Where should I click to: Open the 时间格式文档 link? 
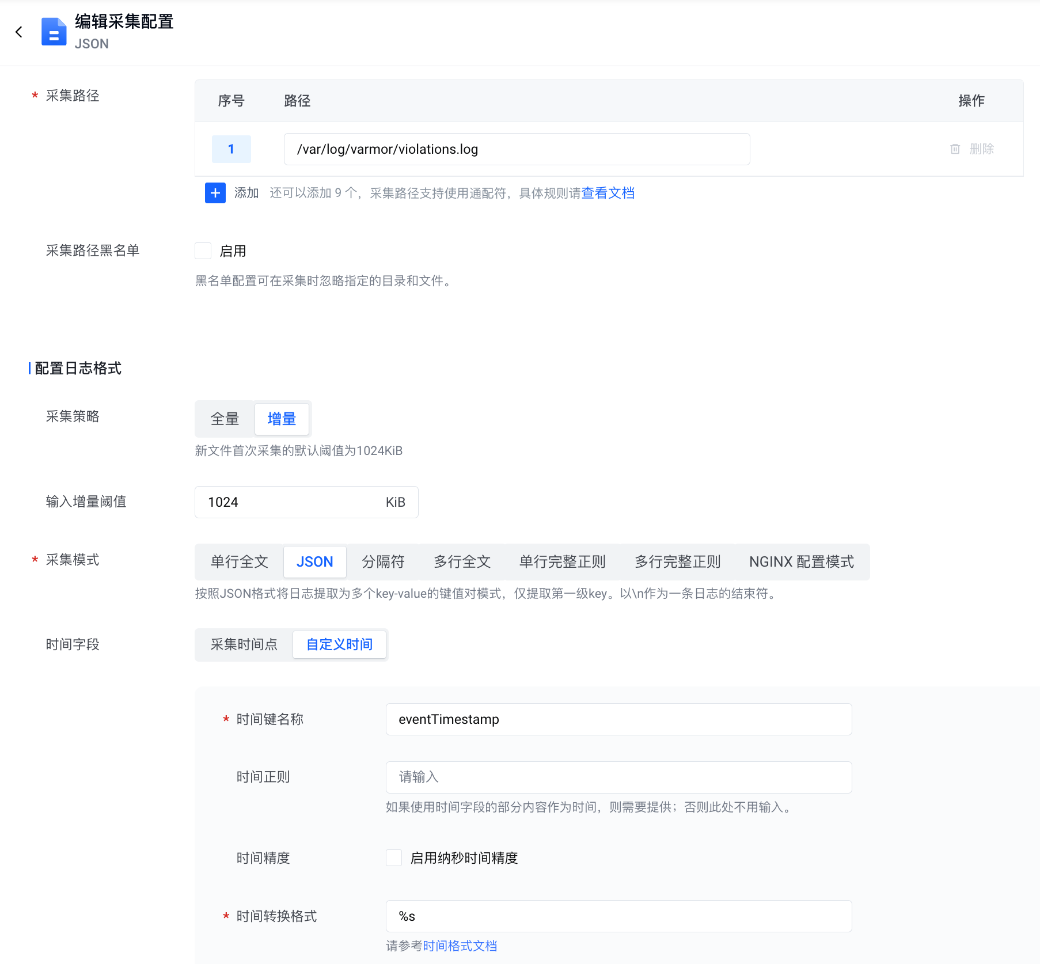pyautogui.click(x=460, y=946)
